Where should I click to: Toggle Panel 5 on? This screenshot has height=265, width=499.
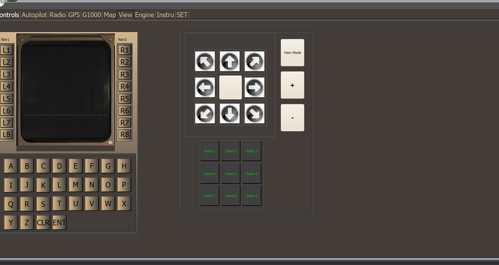tap(231, 174)
